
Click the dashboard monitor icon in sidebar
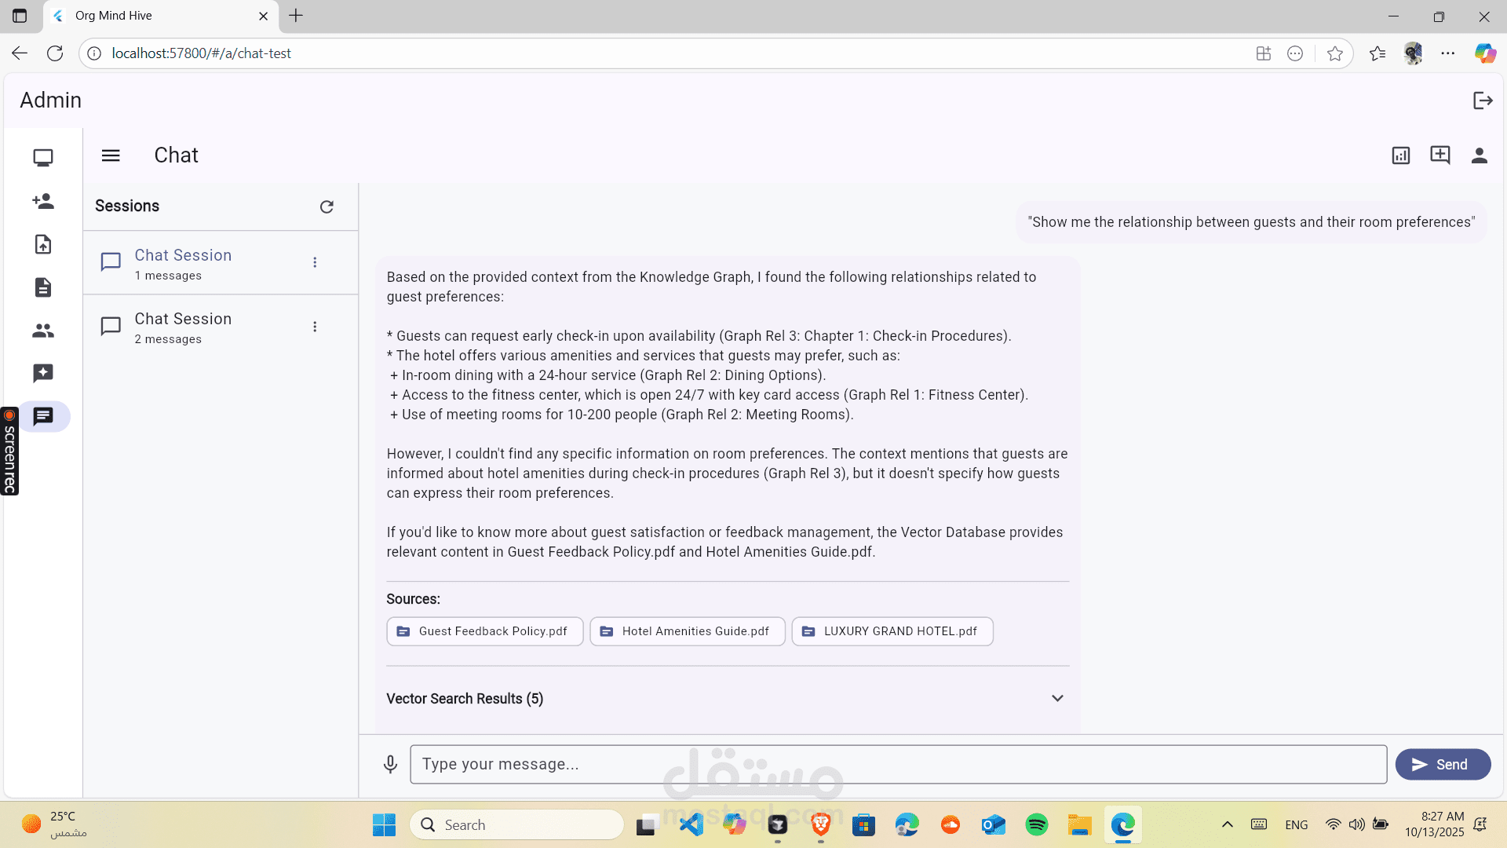[x=43, y=158]
